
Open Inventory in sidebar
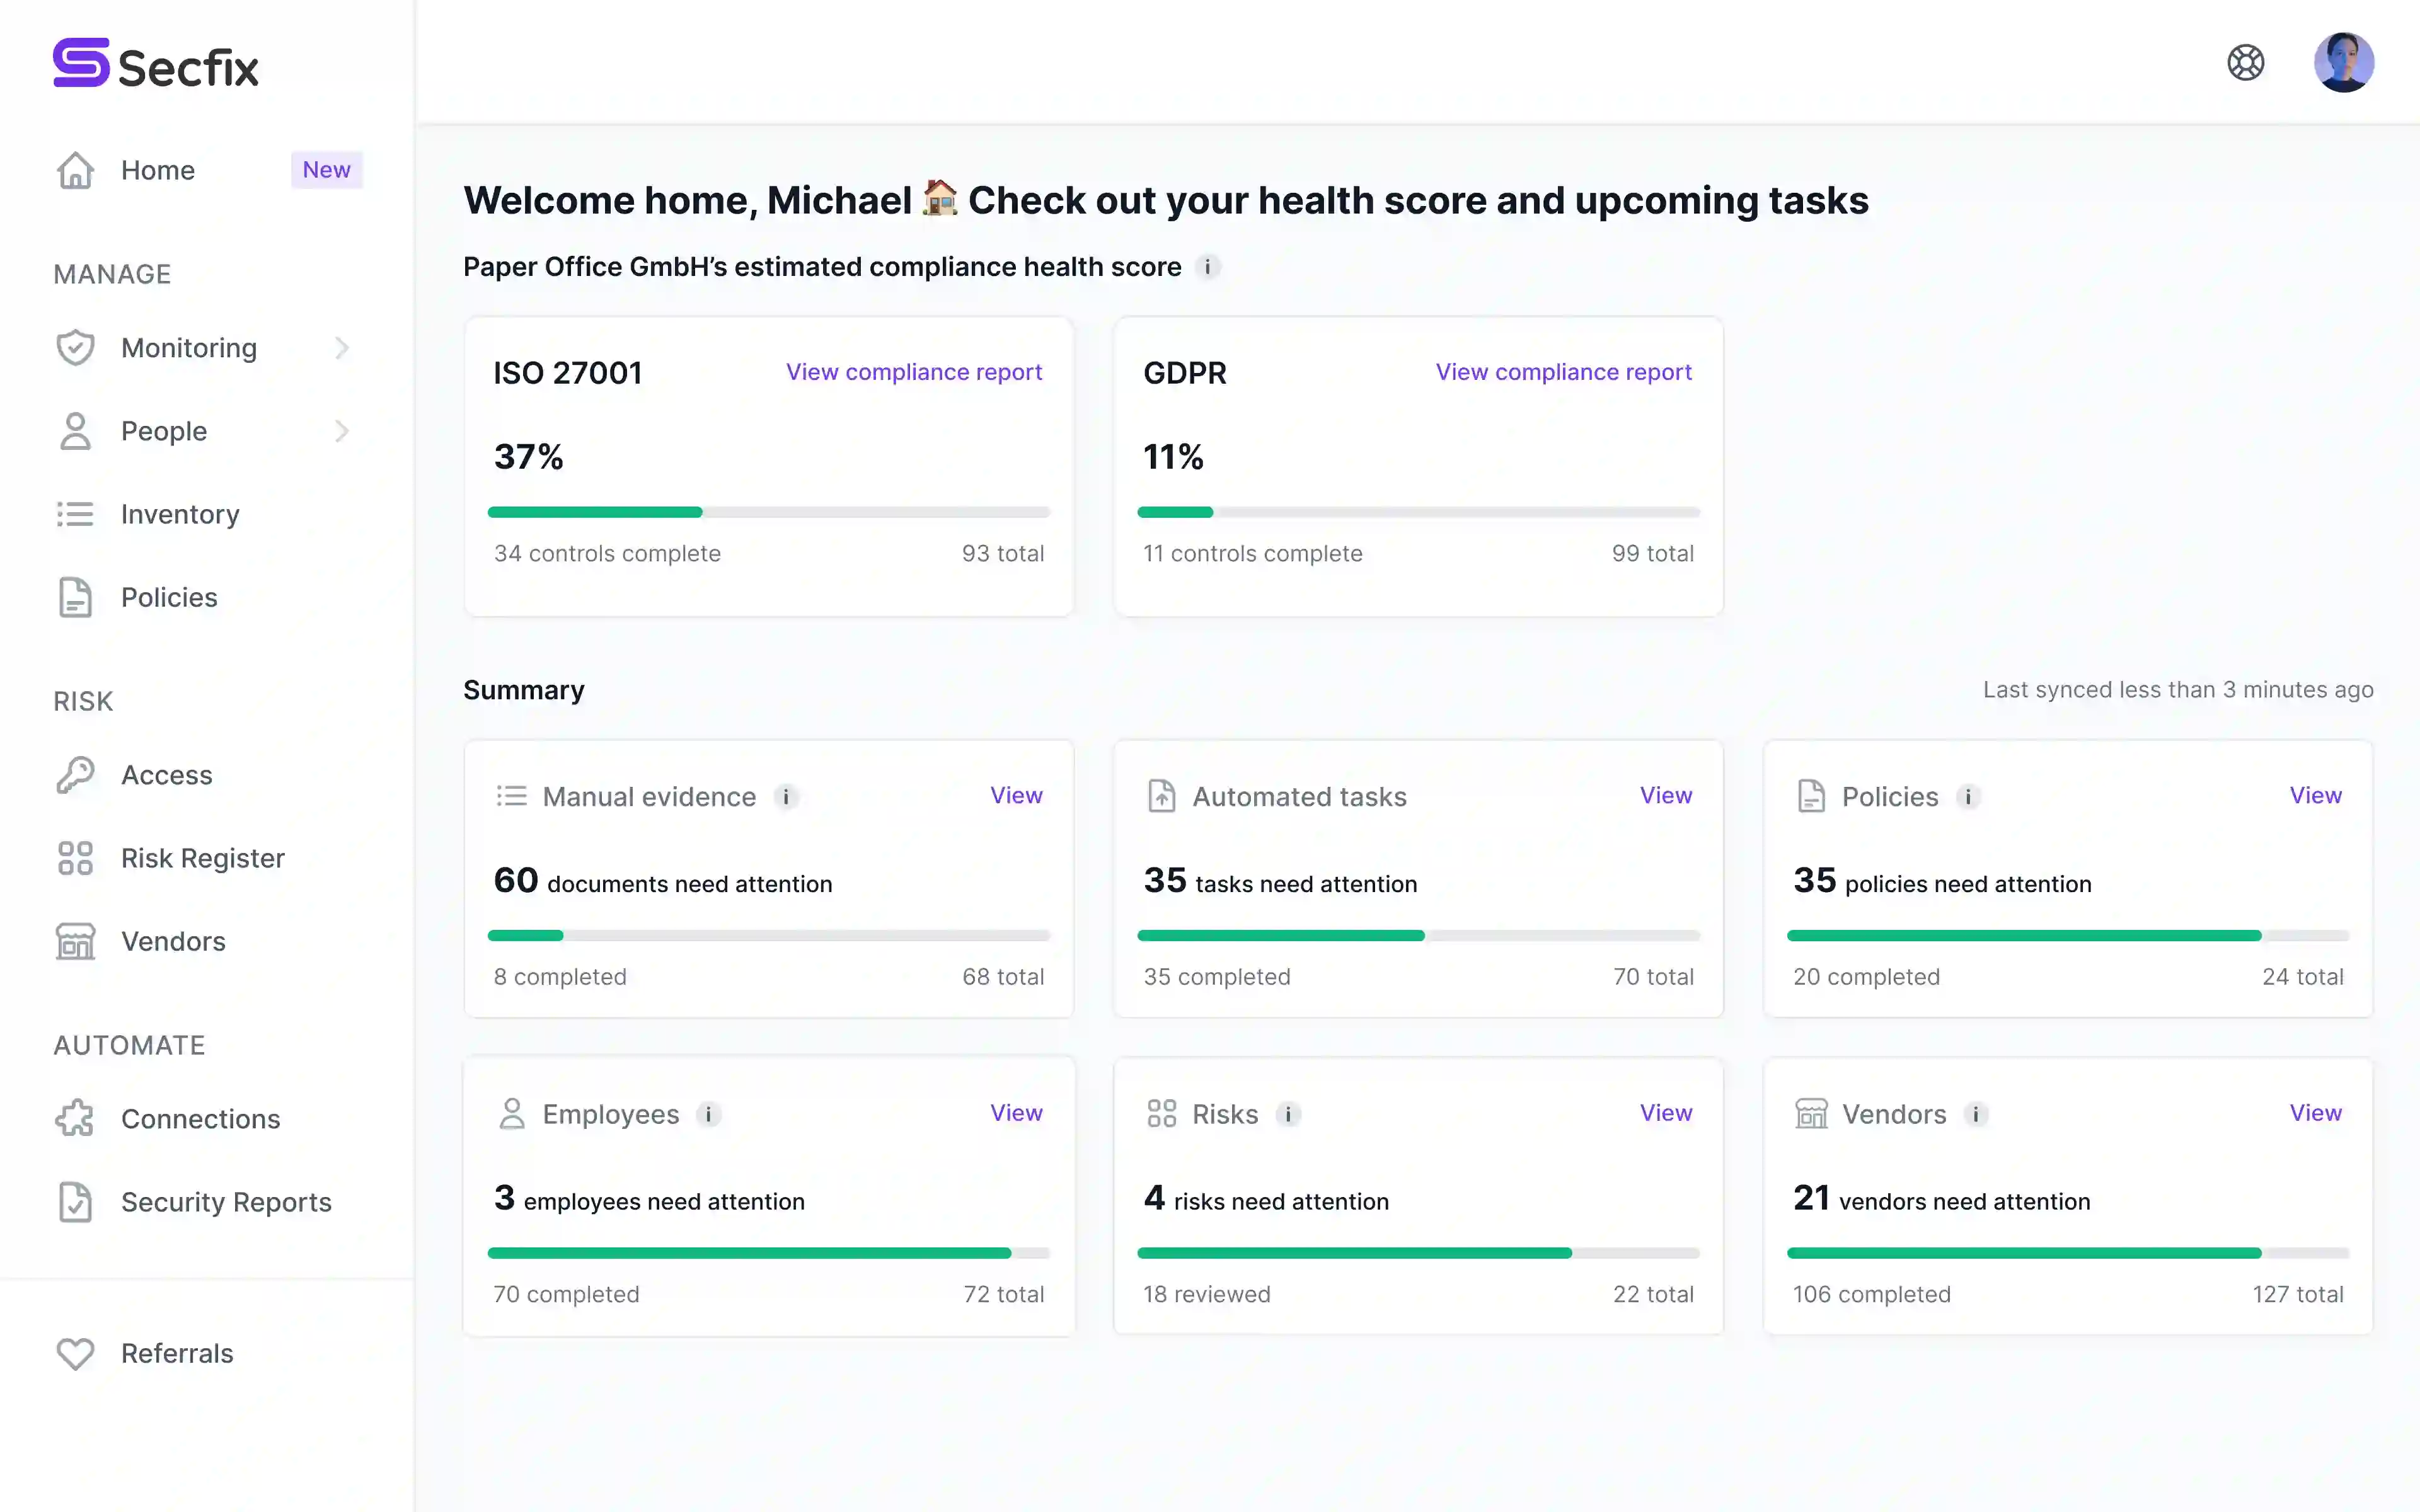tap(180, 514)
